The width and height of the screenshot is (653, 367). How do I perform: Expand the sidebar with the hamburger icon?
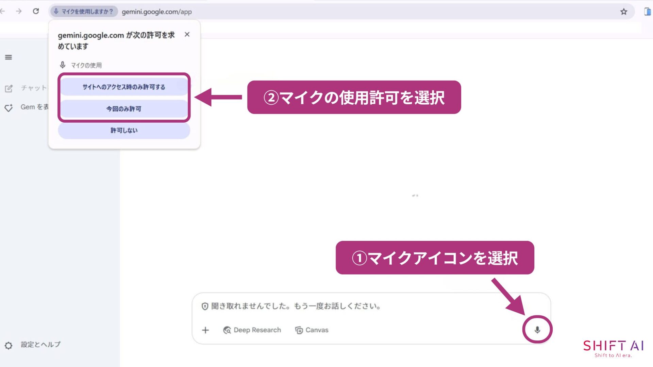[8, 57]
